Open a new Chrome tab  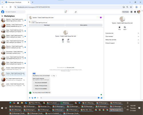pyautogui.click(x=33, y=2)
